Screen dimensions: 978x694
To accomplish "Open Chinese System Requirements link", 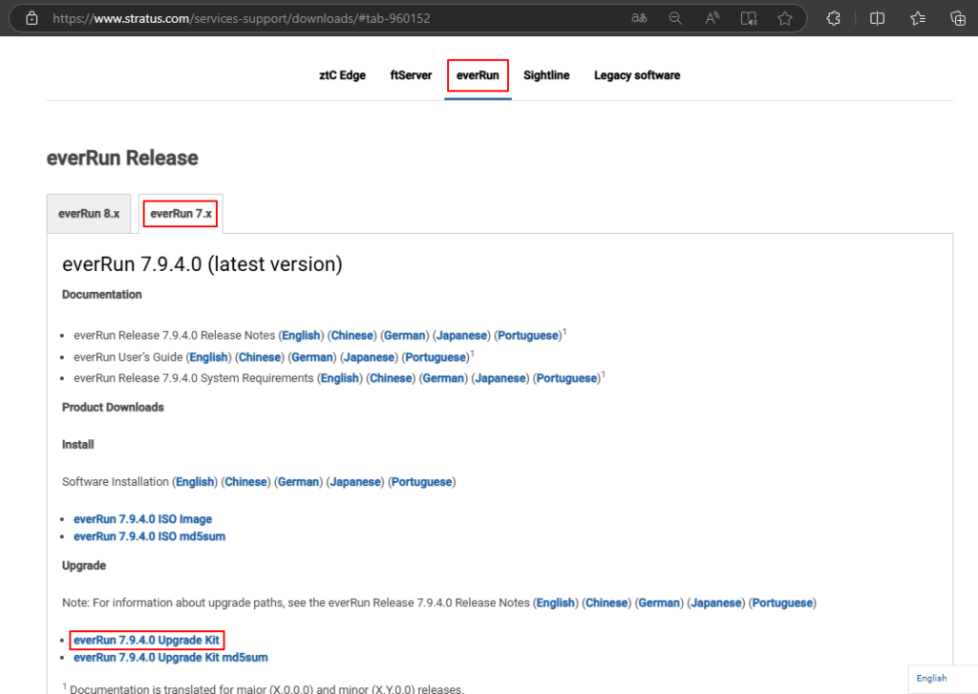I will (x=391, y=378).
